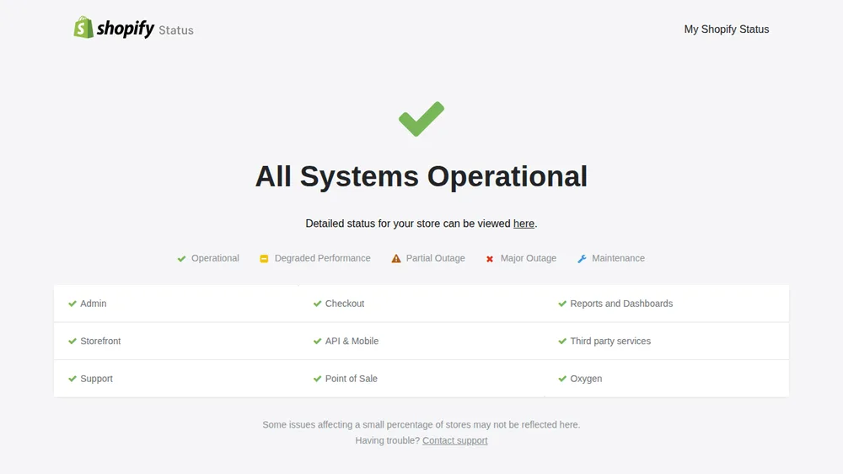This screenshot has height=474, width=843.
Task: Click the Operational legend text
Action: (215, 258)
